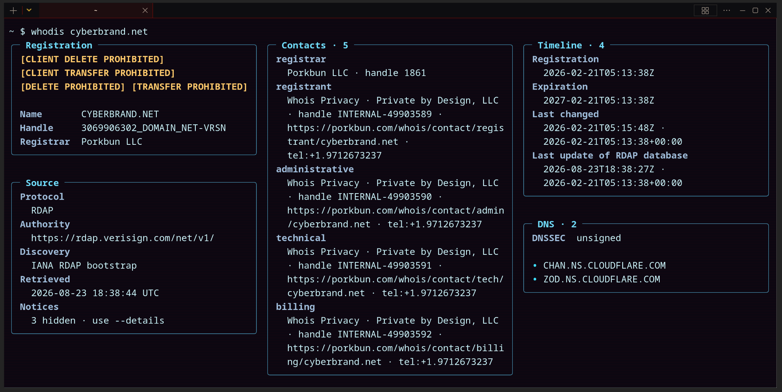This screenshot has height=392, width=782.
Task: Click the [CLIENT DELETE PROHIBITED] status
Action: point(92,59)
